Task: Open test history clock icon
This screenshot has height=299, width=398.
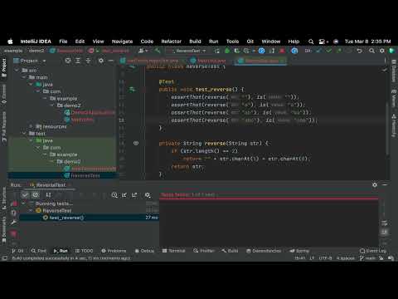Action: (114, 195)
